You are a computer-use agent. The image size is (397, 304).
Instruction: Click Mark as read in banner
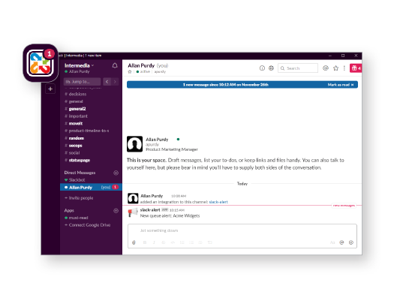click(341, 85)
